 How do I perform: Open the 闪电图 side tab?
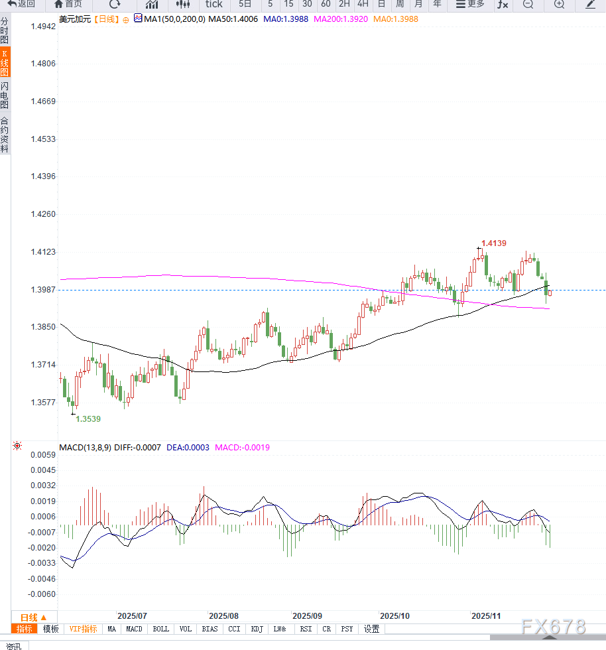[x=5, y=96]
